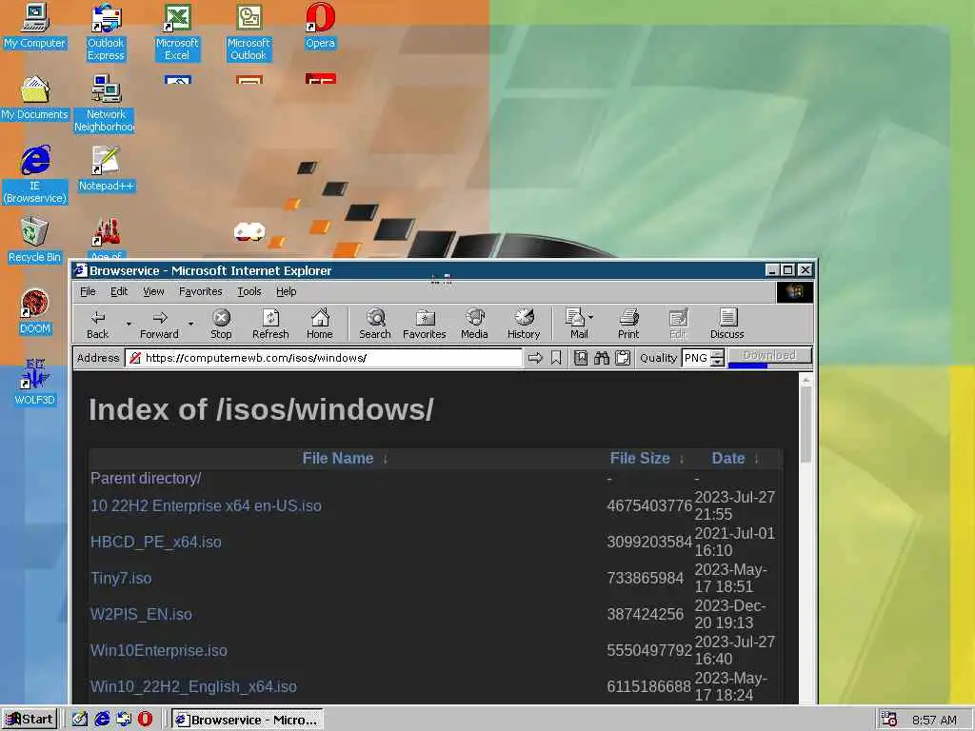Open the W2PIS_EN.iso link

[141, 614]
